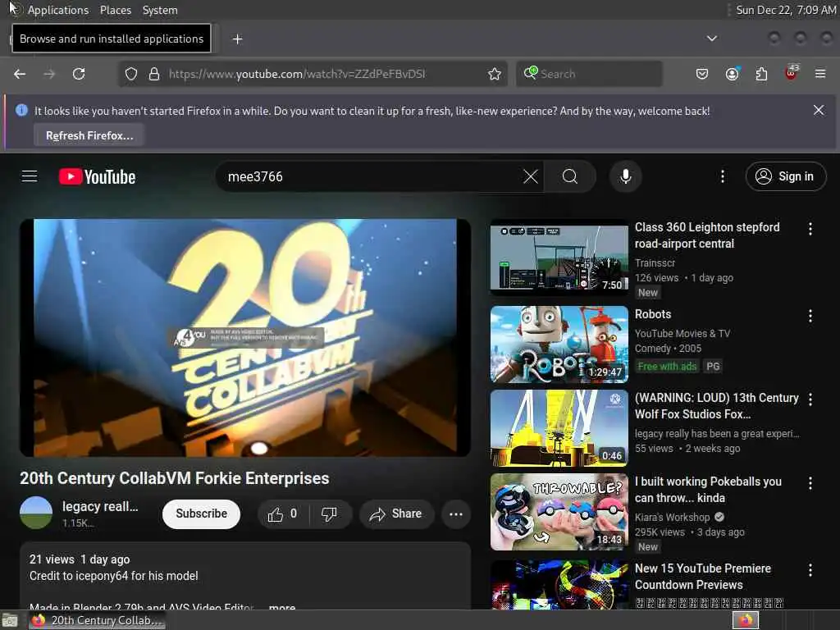Screen dimensions: 840x630
Task: Open Firefox account icon
Action: tap(732, 74)
